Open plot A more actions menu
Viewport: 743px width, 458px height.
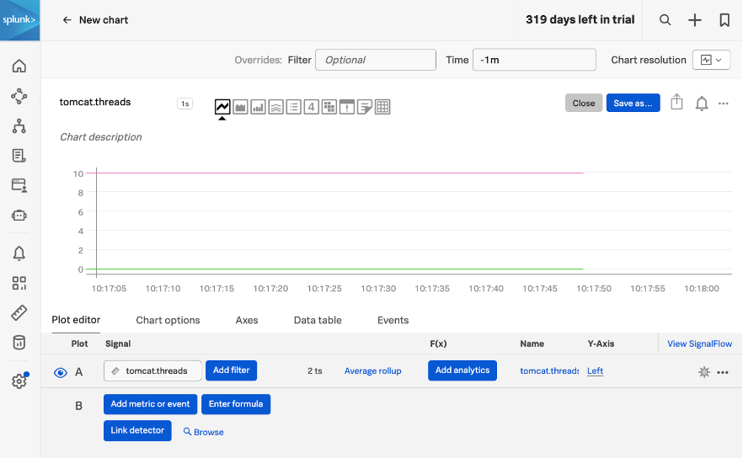pos(723,371)
